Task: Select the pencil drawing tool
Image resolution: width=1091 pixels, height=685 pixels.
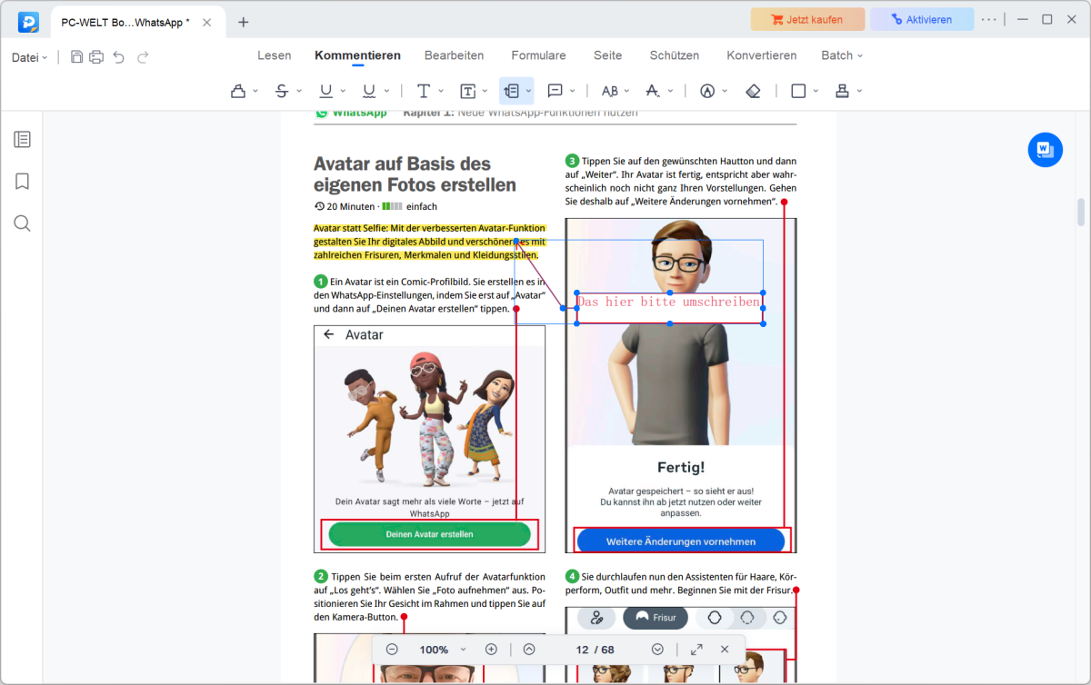Action: pyautogui.click(x=707, y=91)
